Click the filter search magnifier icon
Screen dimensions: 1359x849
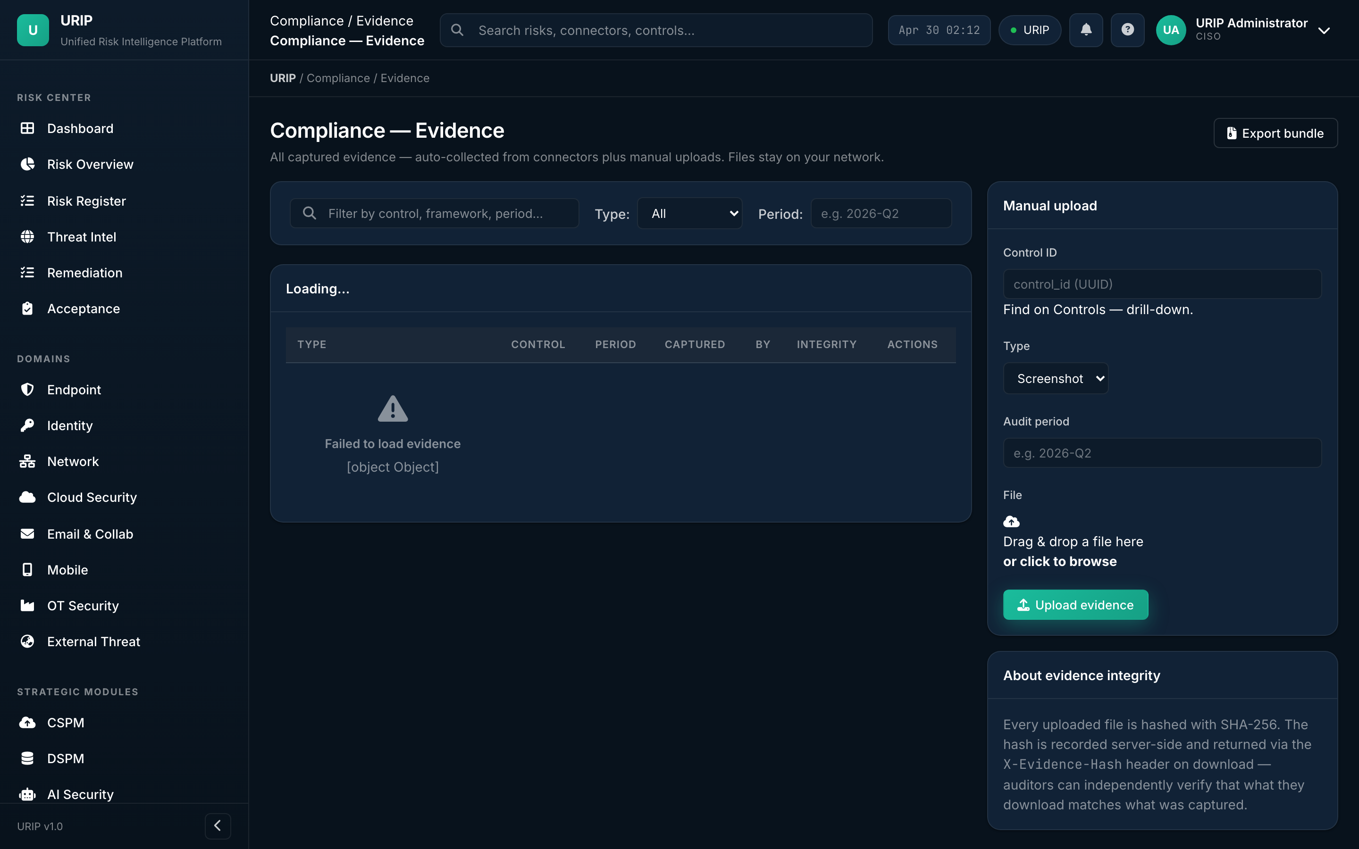click(310, 213)
